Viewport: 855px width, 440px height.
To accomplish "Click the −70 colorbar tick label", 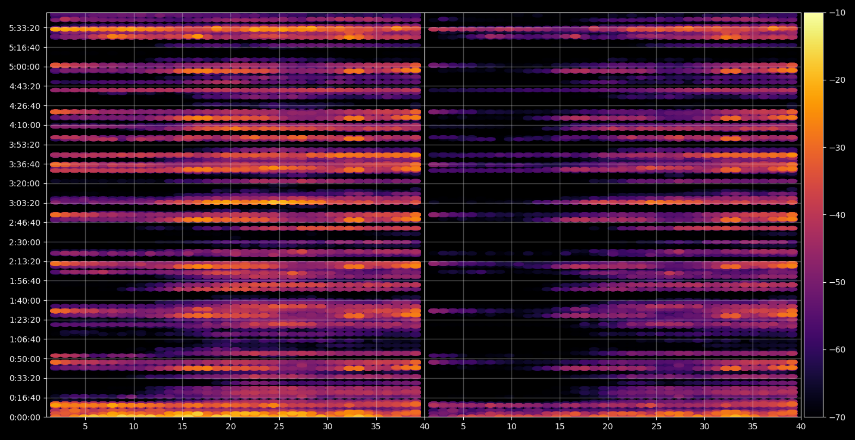I will pos(837,417).
